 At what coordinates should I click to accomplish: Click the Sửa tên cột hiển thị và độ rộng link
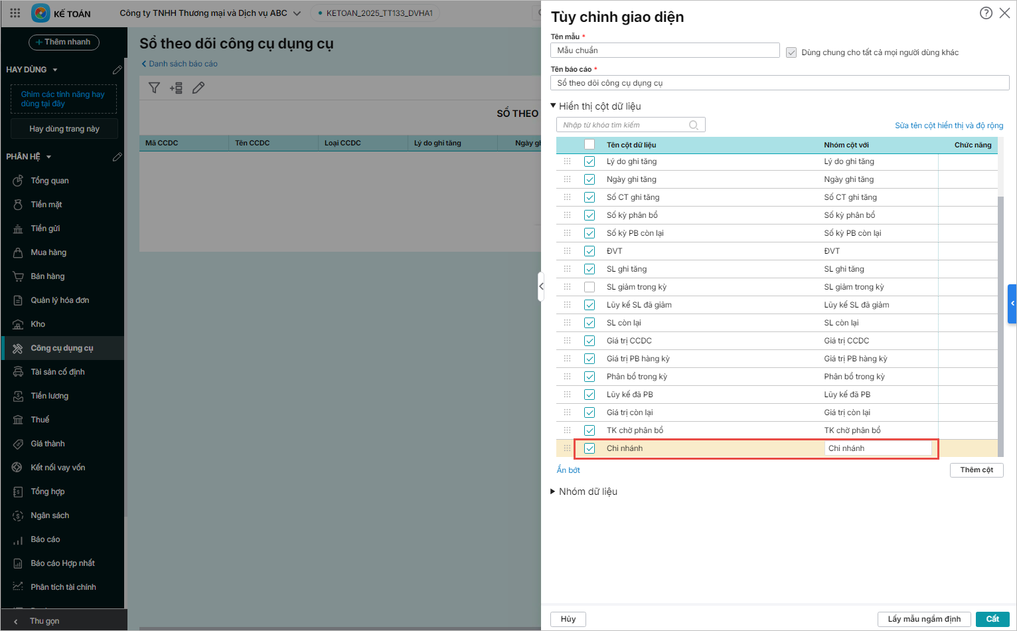tap(949, 126)
